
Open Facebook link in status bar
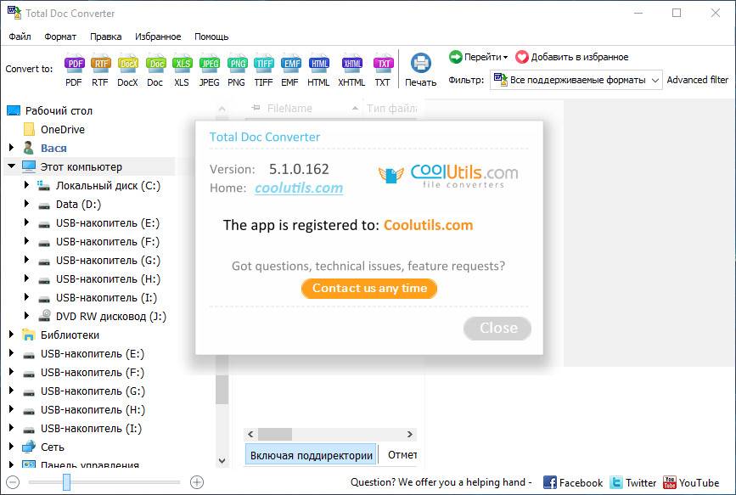tap(573, 482)
